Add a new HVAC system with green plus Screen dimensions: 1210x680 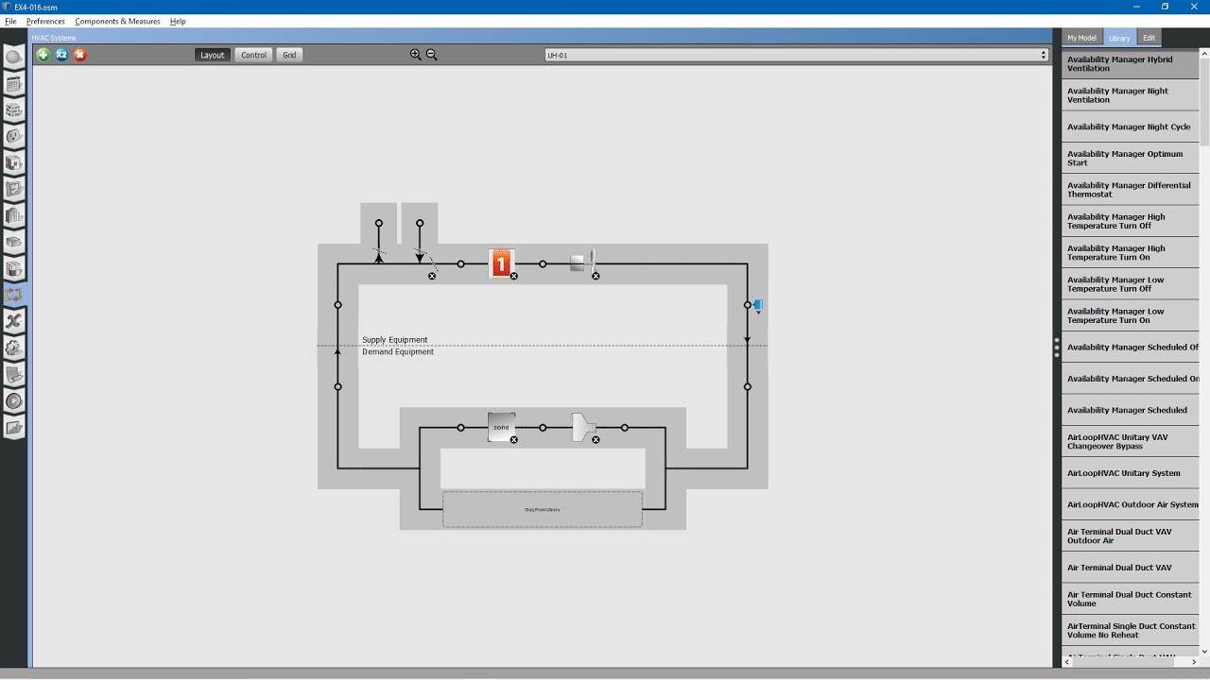(x=43, y=55)
